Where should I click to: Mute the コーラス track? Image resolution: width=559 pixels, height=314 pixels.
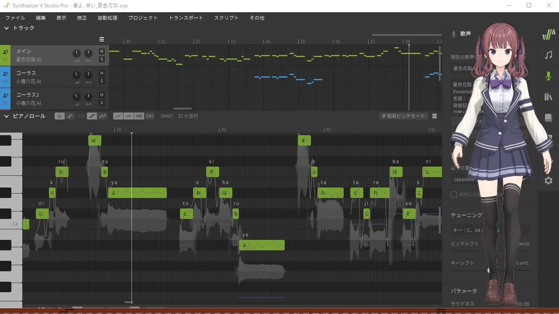point(101,73)
